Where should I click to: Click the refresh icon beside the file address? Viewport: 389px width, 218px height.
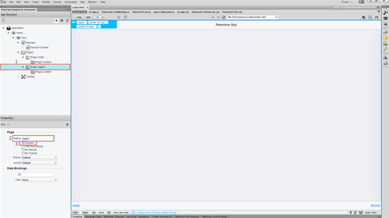coord(224,17)
